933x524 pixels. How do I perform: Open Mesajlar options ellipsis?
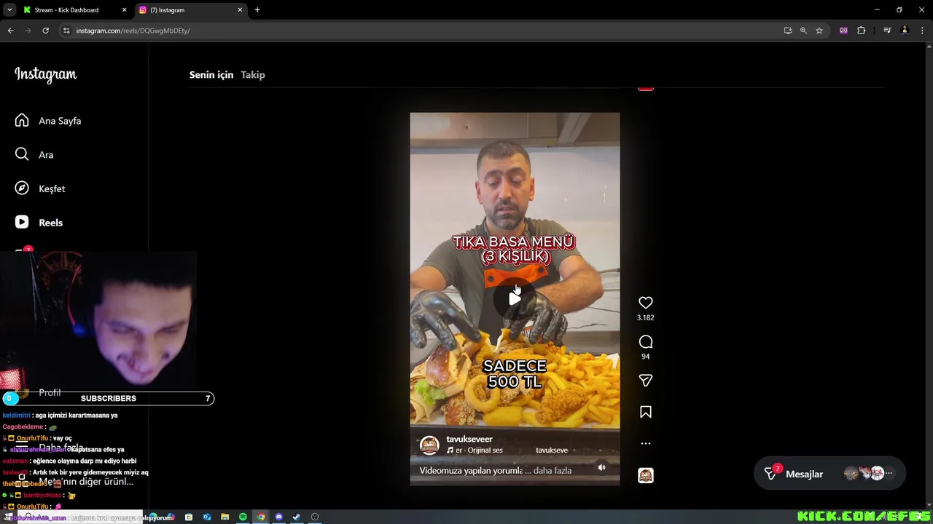[889, 474]
